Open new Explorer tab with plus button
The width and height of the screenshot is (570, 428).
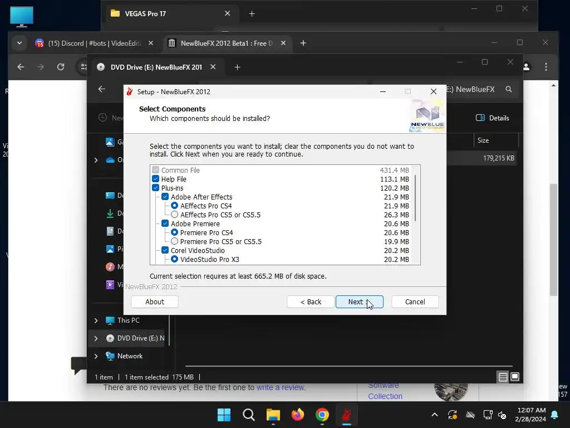click(237, 67)
